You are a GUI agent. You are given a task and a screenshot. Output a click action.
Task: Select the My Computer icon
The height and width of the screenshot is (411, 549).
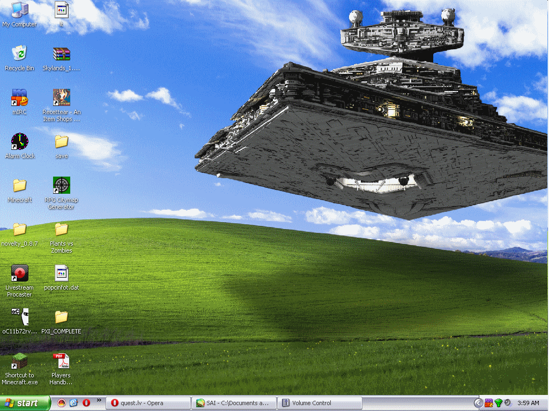click(x=19, y=10)
